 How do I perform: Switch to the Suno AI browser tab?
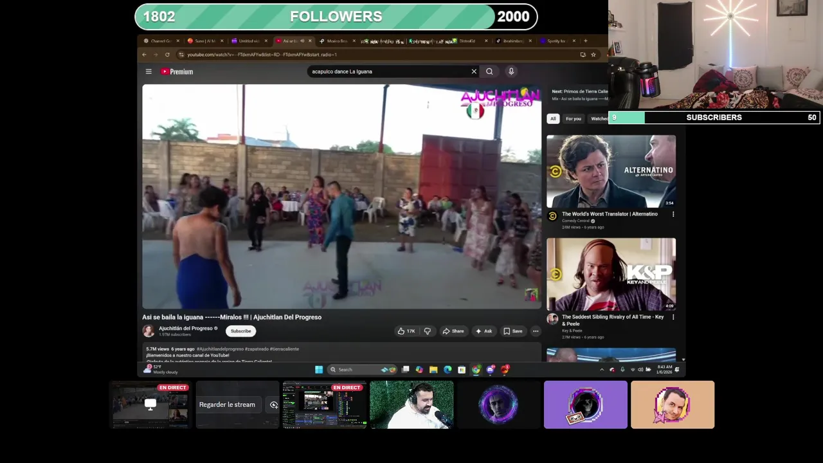tap(205, 41)
